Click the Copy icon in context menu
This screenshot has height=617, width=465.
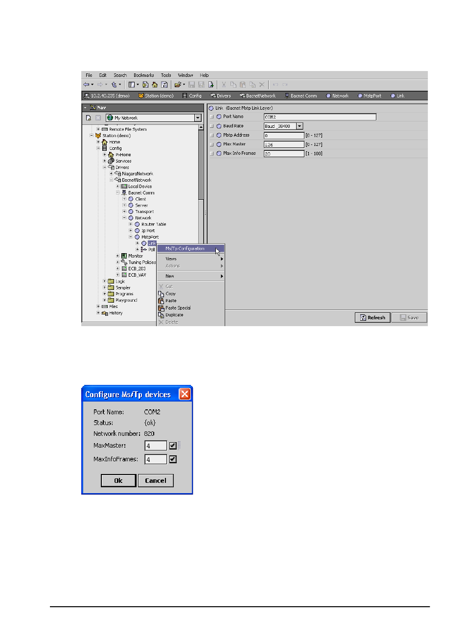(x=161, y=293)
